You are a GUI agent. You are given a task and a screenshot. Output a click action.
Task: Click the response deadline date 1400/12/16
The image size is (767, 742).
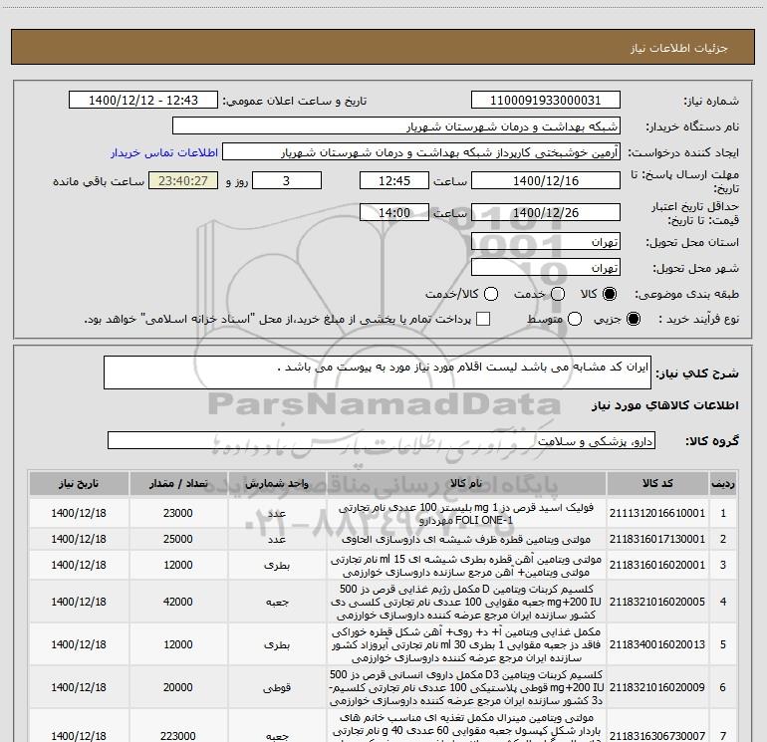[x=546, y=180]
